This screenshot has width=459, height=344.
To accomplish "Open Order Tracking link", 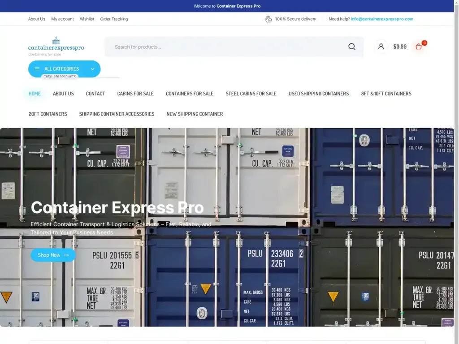I will pos(114,19).
